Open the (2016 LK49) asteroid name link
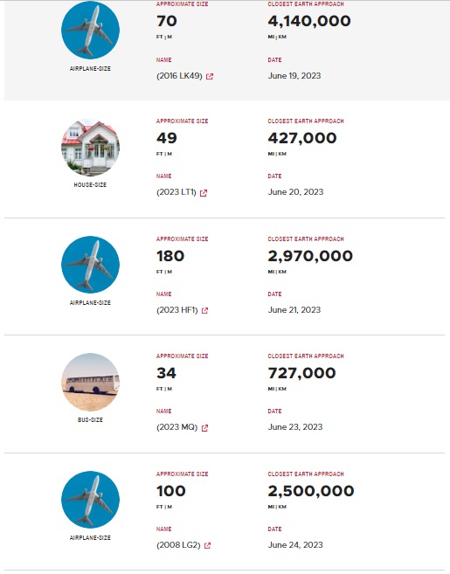Image resolution: width=450 pixels, height=574 pixels. (x=179, y=76)
